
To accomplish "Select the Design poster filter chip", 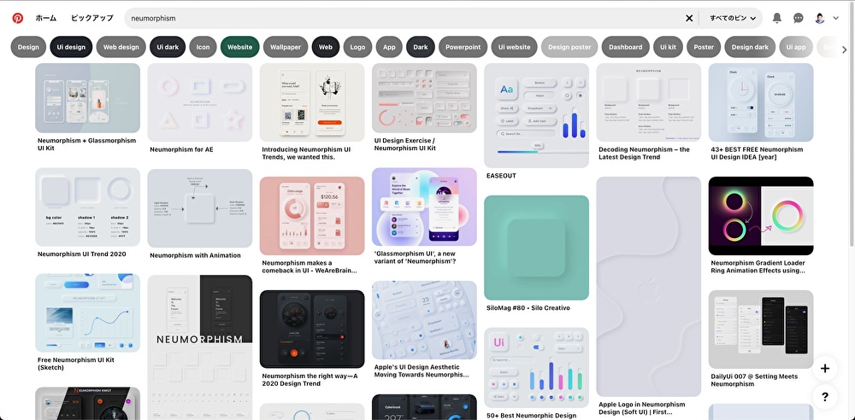I will pyautogui.click(x=569, y=47).
